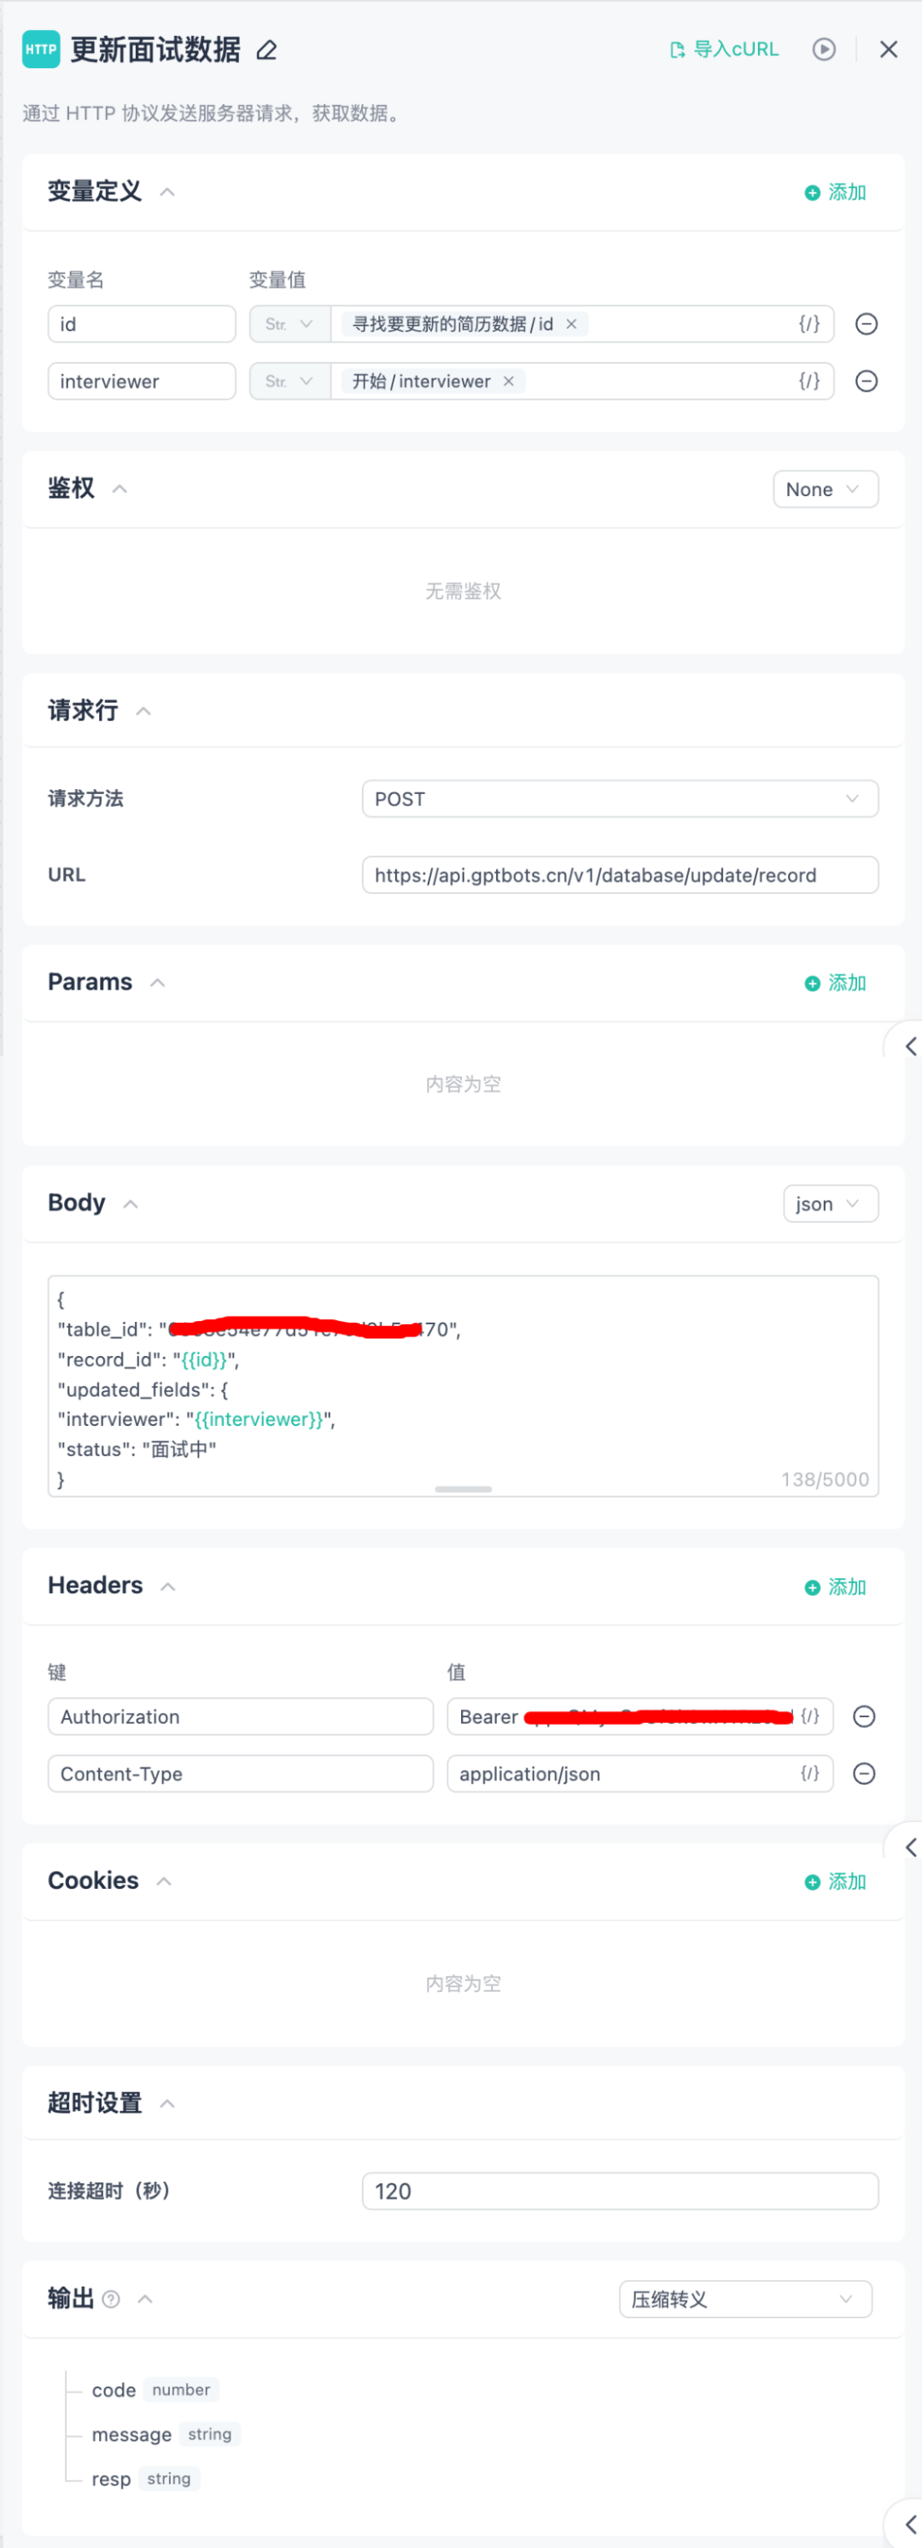Open the POST request method dropdown
The width and height of the screenshot is (922, 2548).
[x=619, y=798]
